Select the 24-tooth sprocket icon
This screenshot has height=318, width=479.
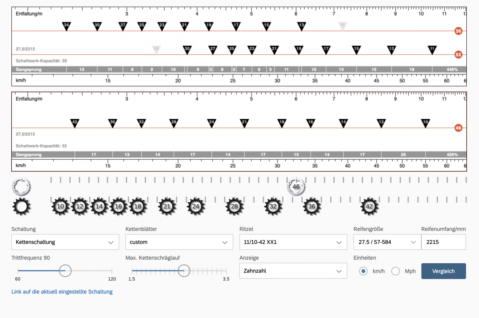click(196, 207)
